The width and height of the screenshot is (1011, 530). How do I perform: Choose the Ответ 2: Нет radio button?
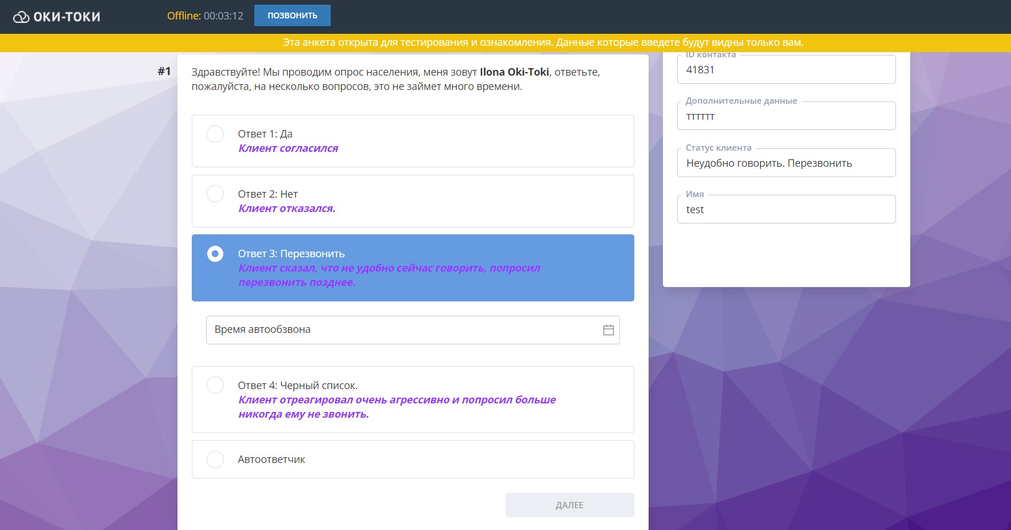pyautogui.click(x=215, y=194)
